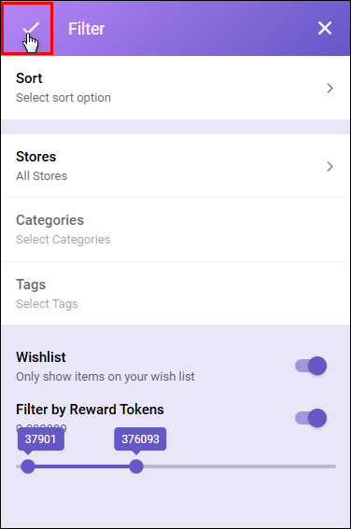Open the Stores chevron arrow

tap(330, 167)
